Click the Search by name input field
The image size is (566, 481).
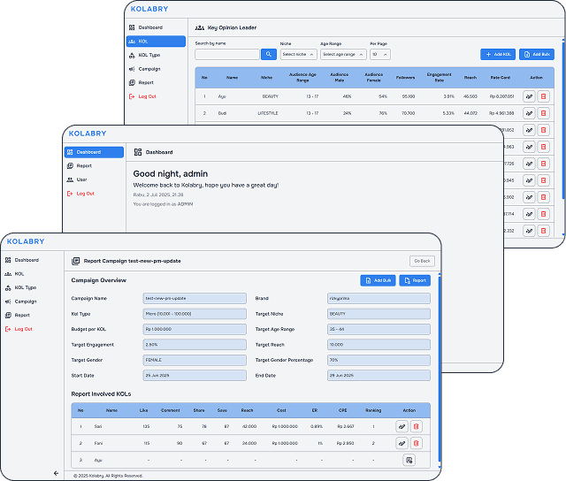click(x=226, y=55)
